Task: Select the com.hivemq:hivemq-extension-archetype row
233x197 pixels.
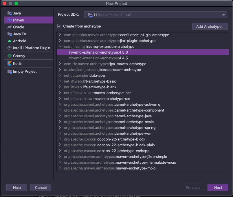Action: tap(143, 46)
